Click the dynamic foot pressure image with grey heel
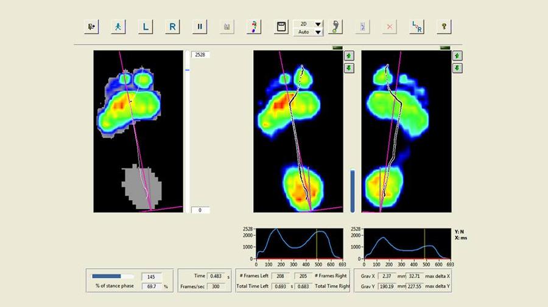Screen dimensions: 548x307 pos(138,131)
